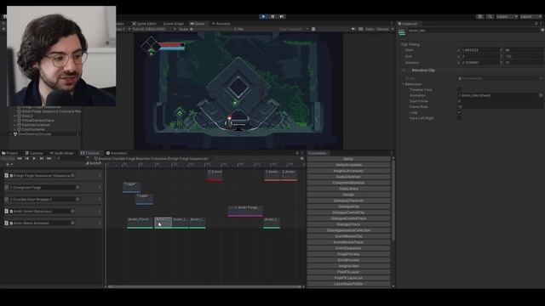Click the DialogueCharacter button in Scriptables list
The height and width of the screenshot is (306, 545).
click(348, 201)
